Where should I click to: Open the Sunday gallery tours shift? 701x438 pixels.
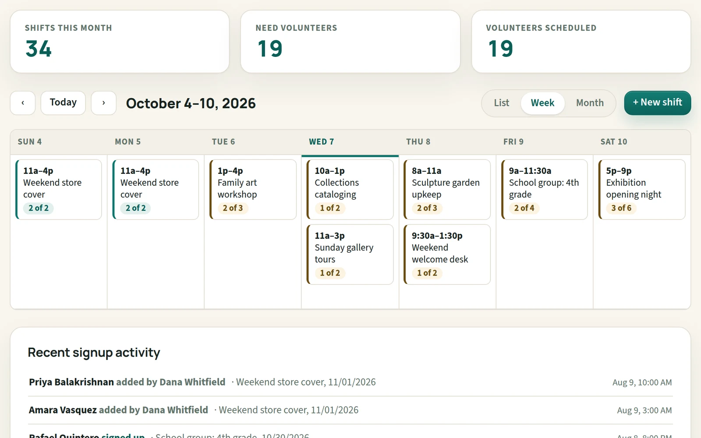350,254
